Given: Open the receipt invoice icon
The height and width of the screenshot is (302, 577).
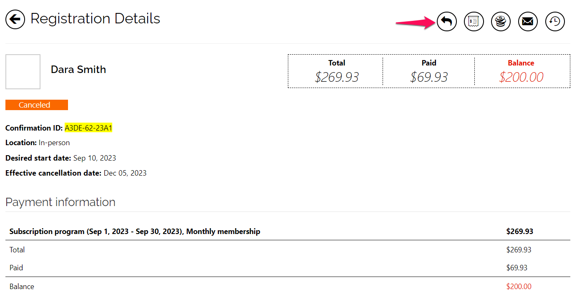Looking at the screenshot, I should tap(474, 21).
